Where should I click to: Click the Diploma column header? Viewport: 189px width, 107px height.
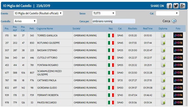pyautogui.click(x=163, y=29)
